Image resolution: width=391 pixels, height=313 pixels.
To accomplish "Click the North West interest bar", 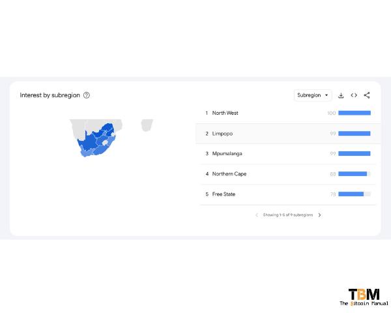I will coord(355,113).
